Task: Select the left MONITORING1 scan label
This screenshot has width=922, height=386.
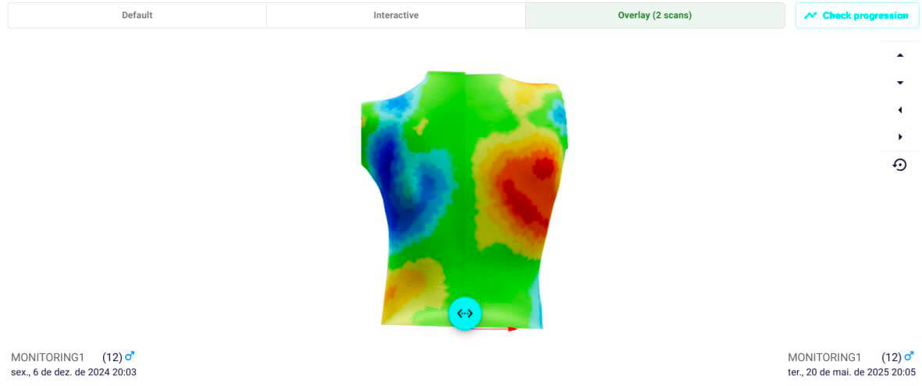Action: pyautogui.click(x=48, y=357)
